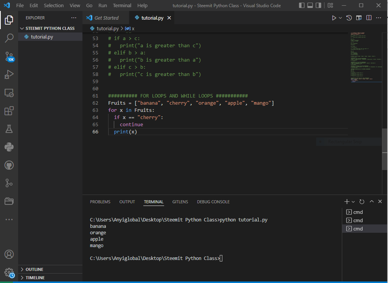
Task: Switch to the DEBUG CONSOLE tab
Action: [x=213, y=202]
